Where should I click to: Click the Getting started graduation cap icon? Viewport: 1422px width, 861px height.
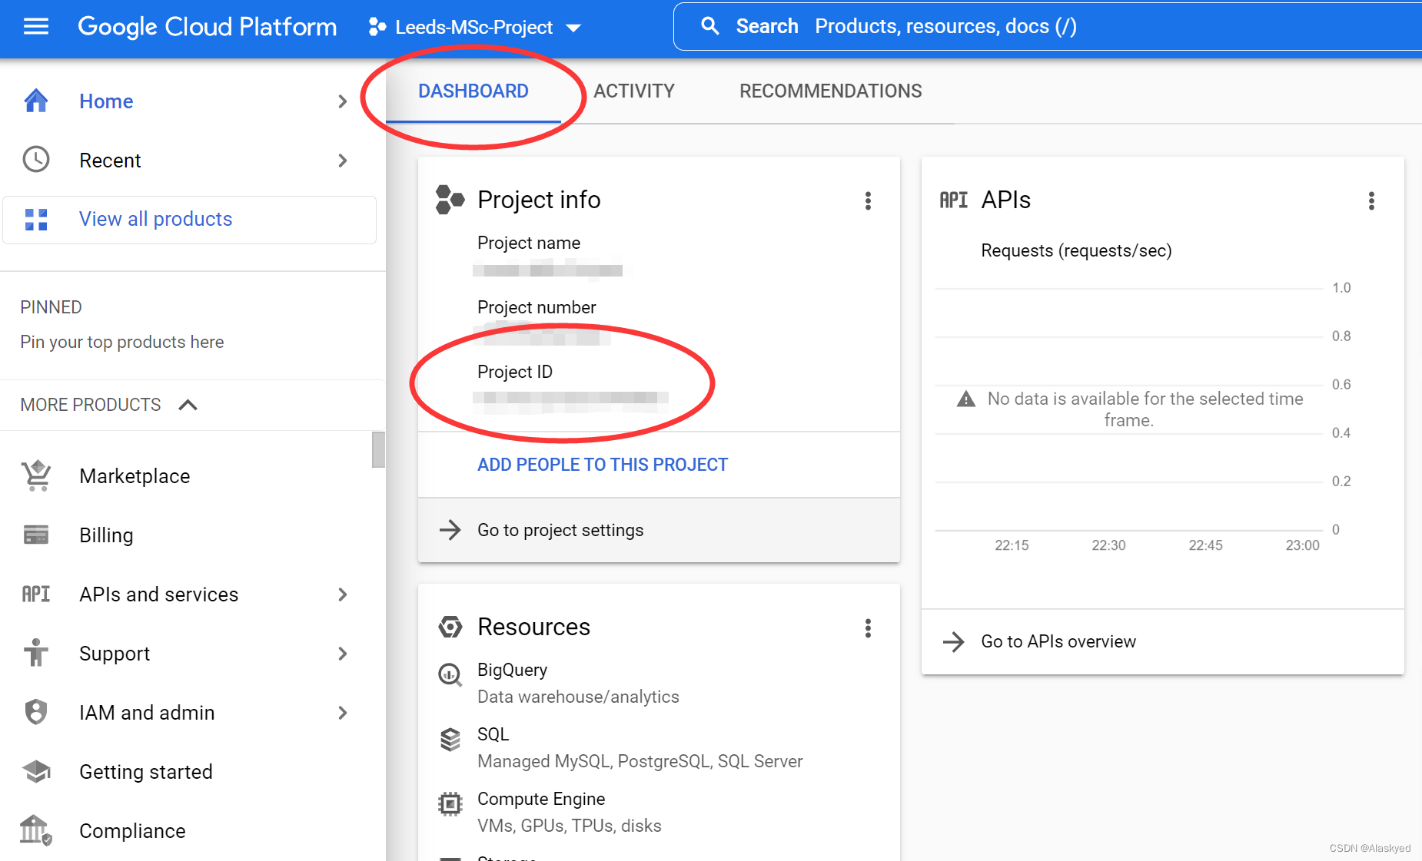36,771
